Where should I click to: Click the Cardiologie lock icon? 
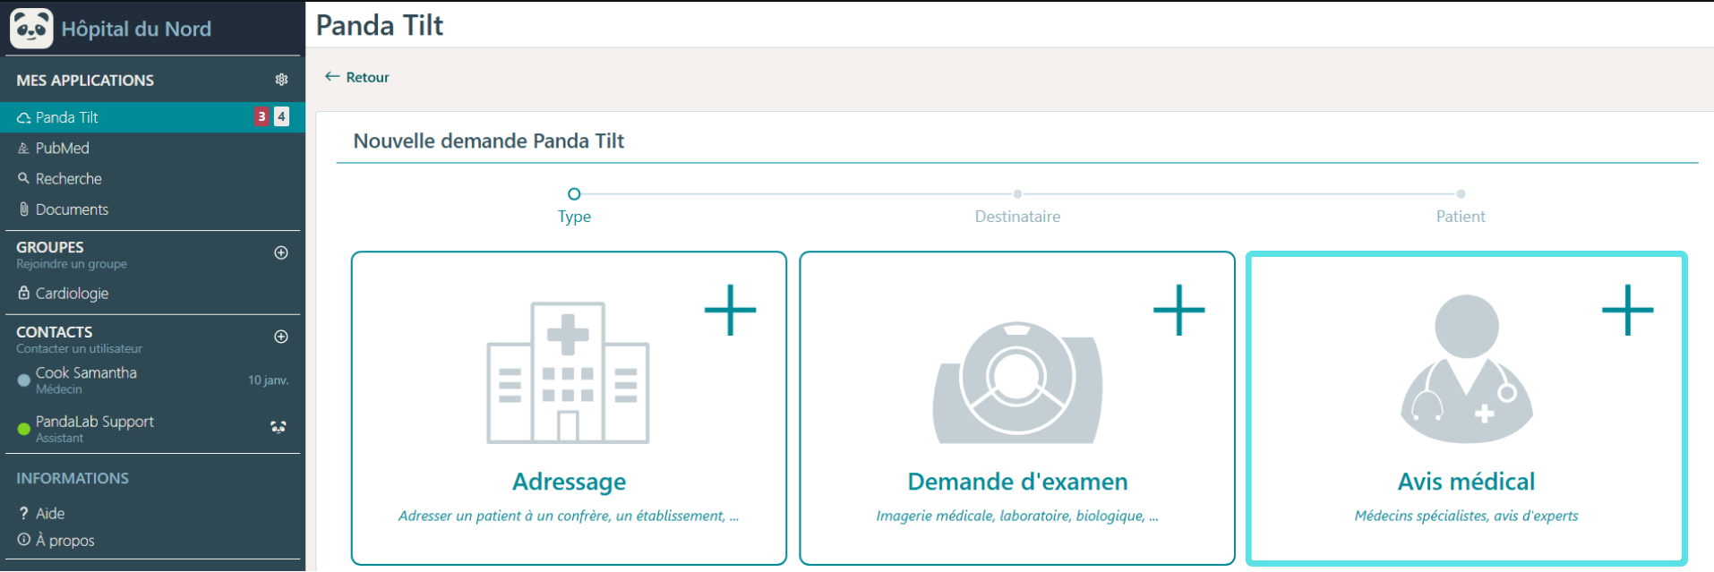(24, 293)
